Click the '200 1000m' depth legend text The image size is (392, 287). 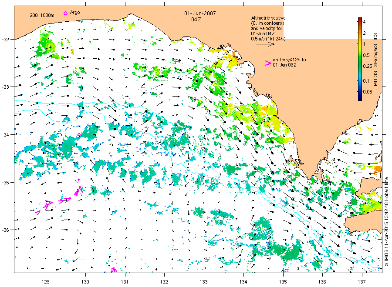point(42,15)
